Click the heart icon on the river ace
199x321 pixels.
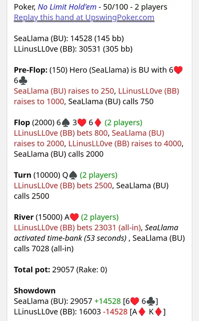click(x=74, y=217)
